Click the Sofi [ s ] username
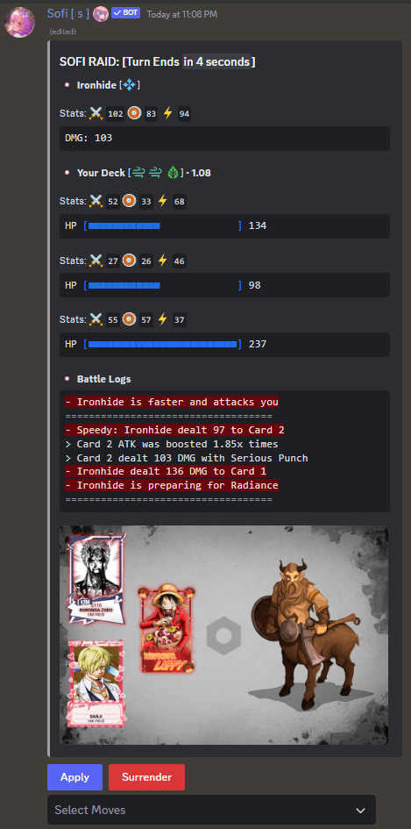This screenshot has width=411, height=829. (68, 14)
